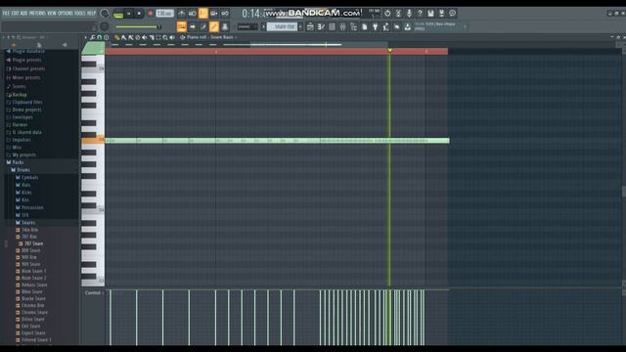Open the Control event lane selector
This screenshot has width=626, height=352.
coord(94,293)
